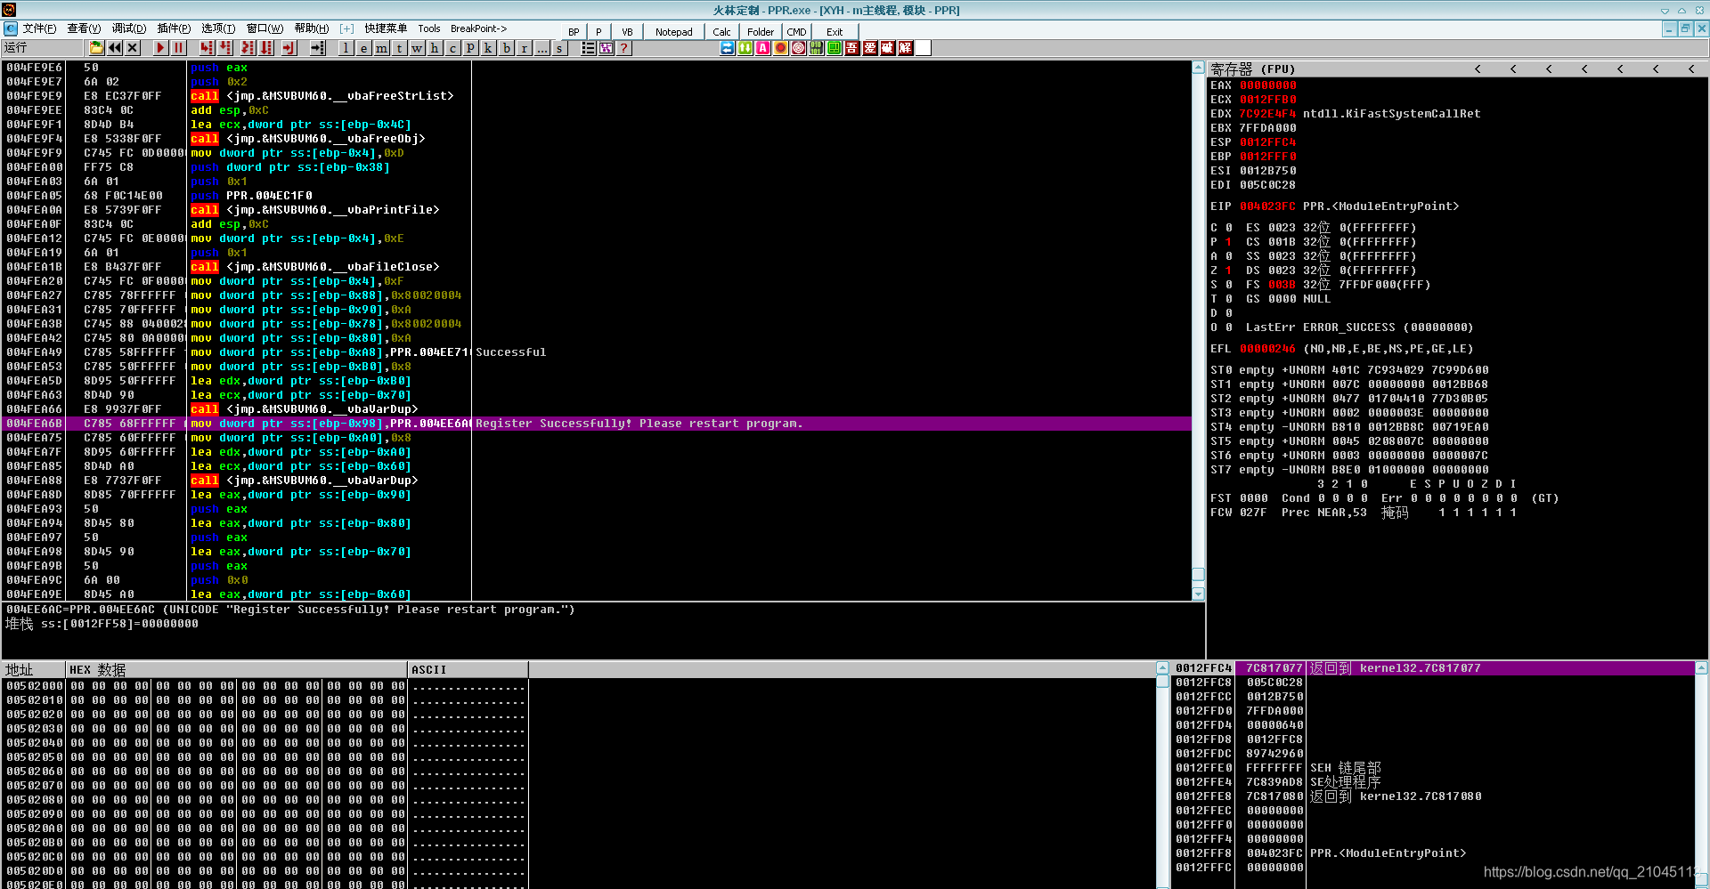
Task: Click the disassembly scrollbar up arrow
Action: (x=1198, y=68)
